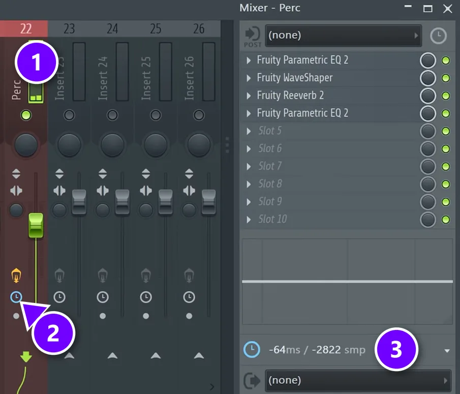Arm disk recording on Insert 26
The height and width of the screenshot is (394, 460).
point(189,276)
